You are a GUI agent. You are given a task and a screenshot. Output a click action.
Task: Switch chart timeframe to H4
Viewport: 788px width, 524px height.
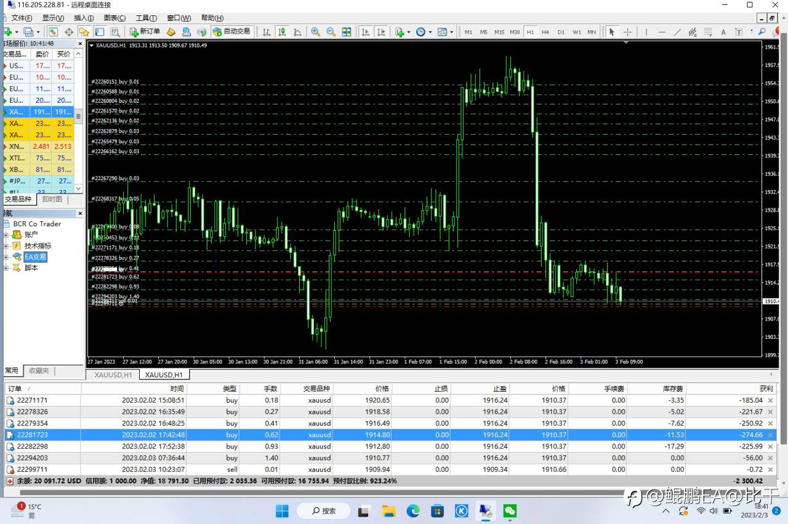point(545,32)
